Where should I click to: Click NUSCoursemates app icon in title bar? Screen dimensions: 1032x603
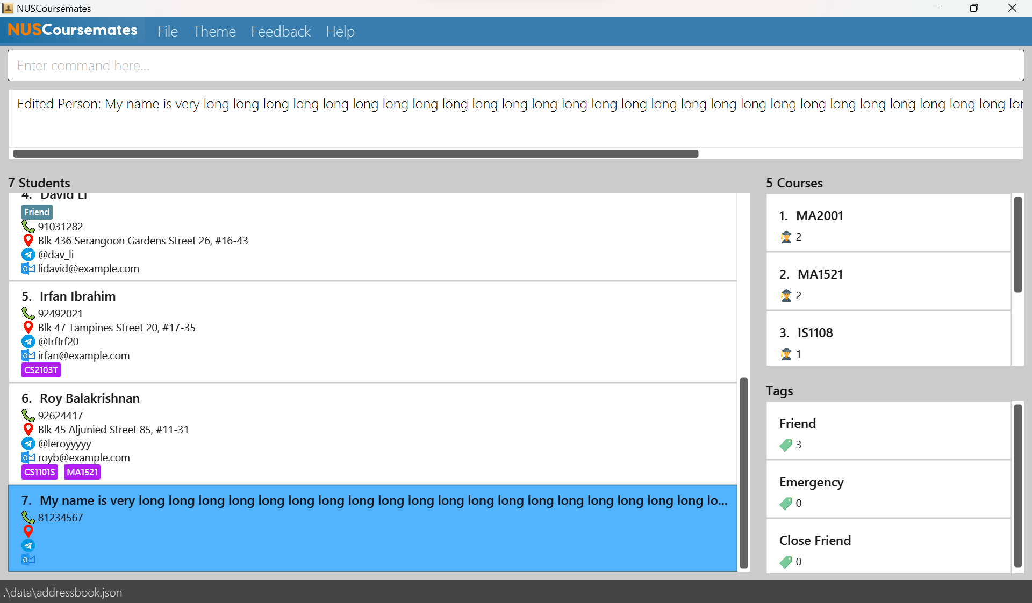point(8,8)
